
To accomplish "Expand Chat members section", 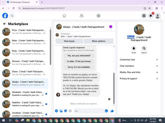I will click(139, 66).
